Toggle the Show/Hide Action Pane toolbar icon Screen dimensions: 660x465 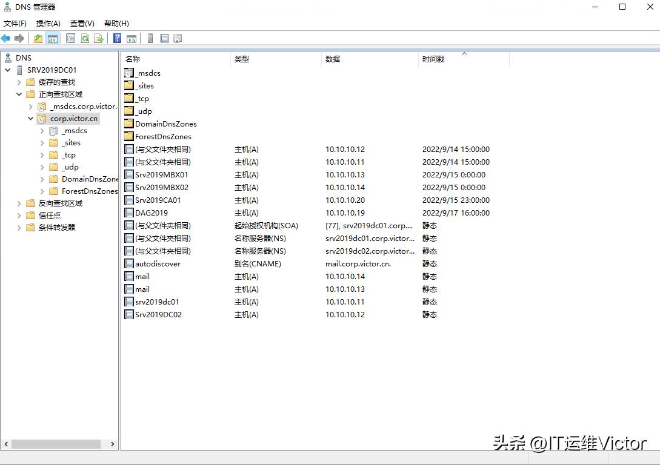click(132, 38)
